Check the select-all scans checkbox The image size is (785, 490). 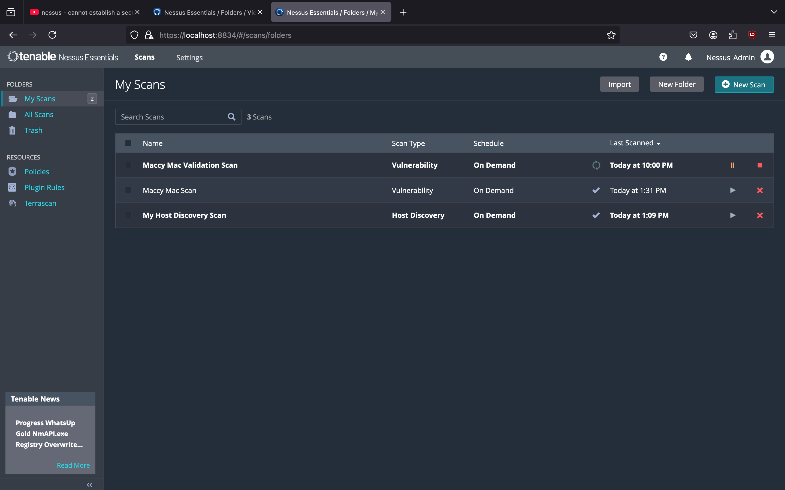(x=128, y=143)
